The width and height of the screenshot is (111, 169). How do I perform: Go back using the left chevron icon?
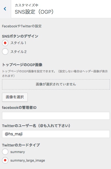coord(5,9)
